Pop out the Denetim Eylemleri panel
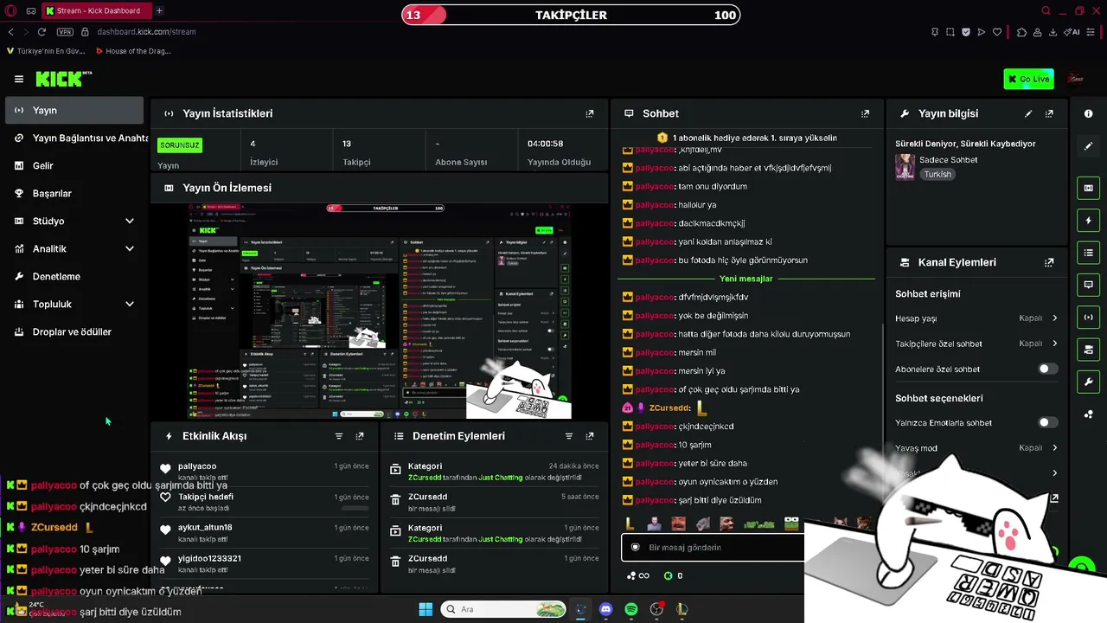The image size is (1107, 623). 590,436
